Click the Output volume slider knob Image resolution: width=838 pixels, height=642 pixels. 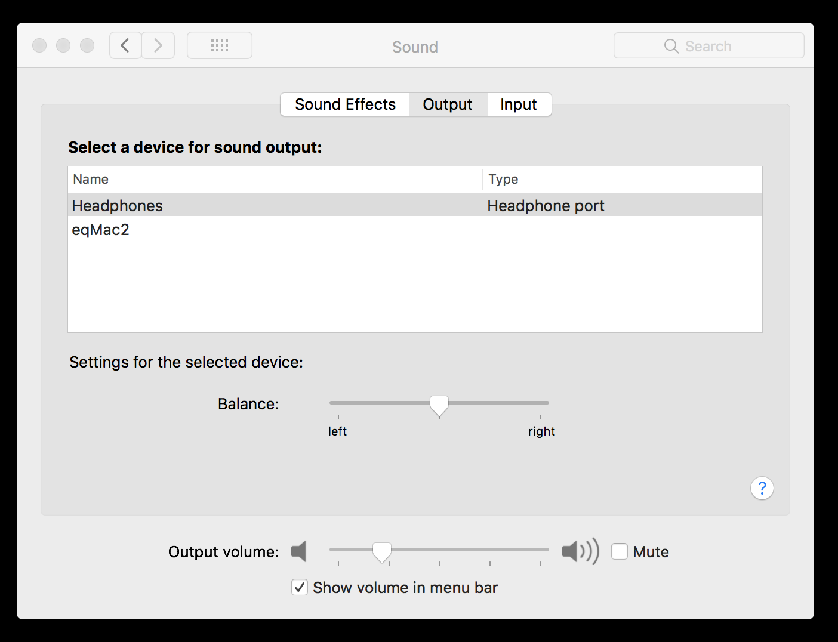click(382, 553)
